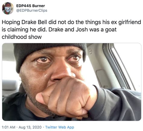Click the face mask in the profile avatar
Viewport: 143px width, 131px height.
pos(8,9)
